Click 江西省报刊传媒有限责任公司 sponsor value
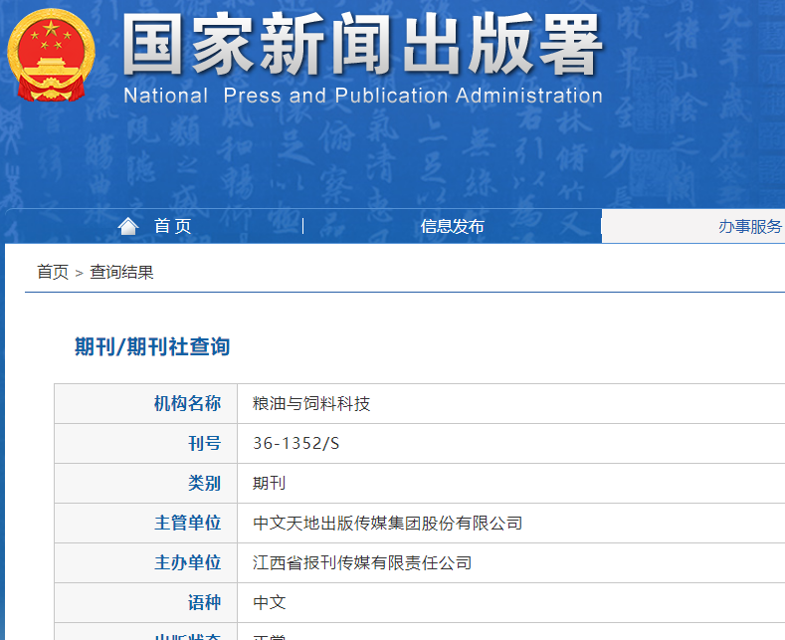The image size is (785, 640). click(x=362, y=563)
